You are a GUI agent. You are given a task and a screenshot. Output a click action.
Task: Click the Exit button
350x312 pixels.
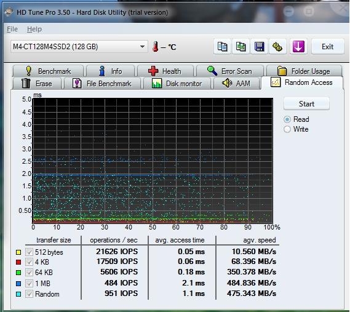(327, 47)
